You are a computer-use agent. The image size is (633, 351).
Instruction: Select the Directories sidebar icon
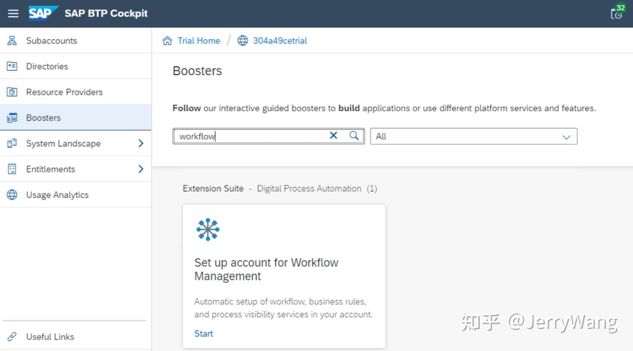point(12,66)
